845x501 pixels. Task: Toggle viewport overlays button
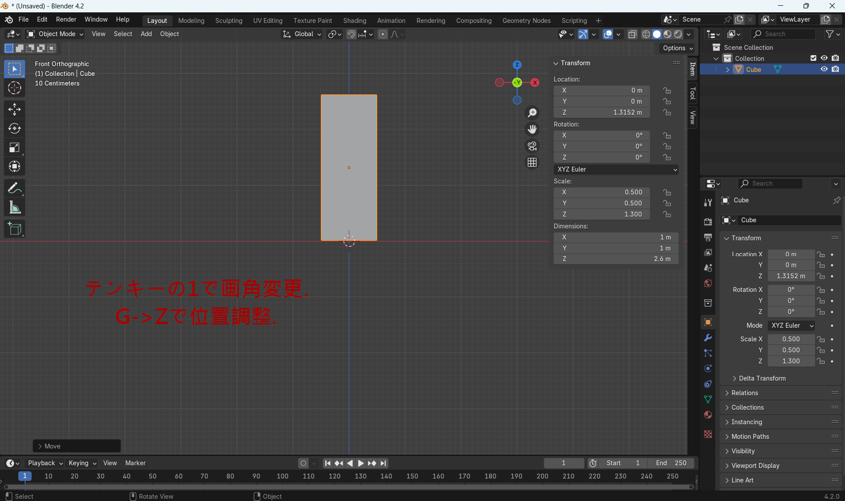(608, 34)
